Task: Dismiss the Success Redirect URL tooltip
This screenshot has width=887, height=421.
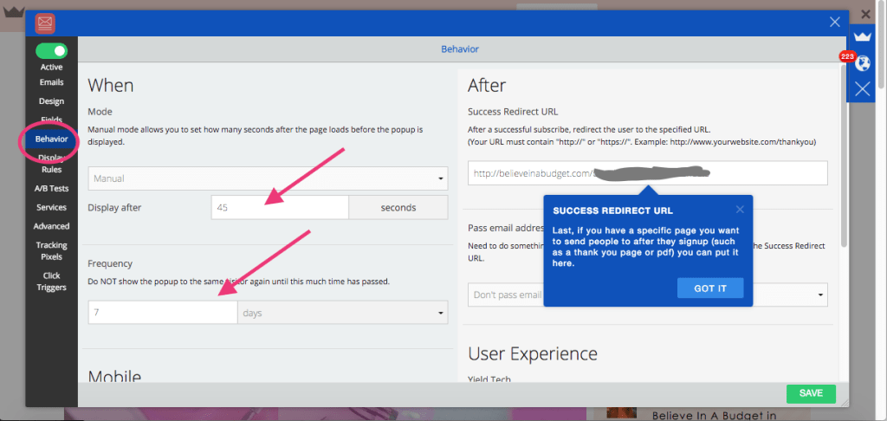Action: point(740,209)
